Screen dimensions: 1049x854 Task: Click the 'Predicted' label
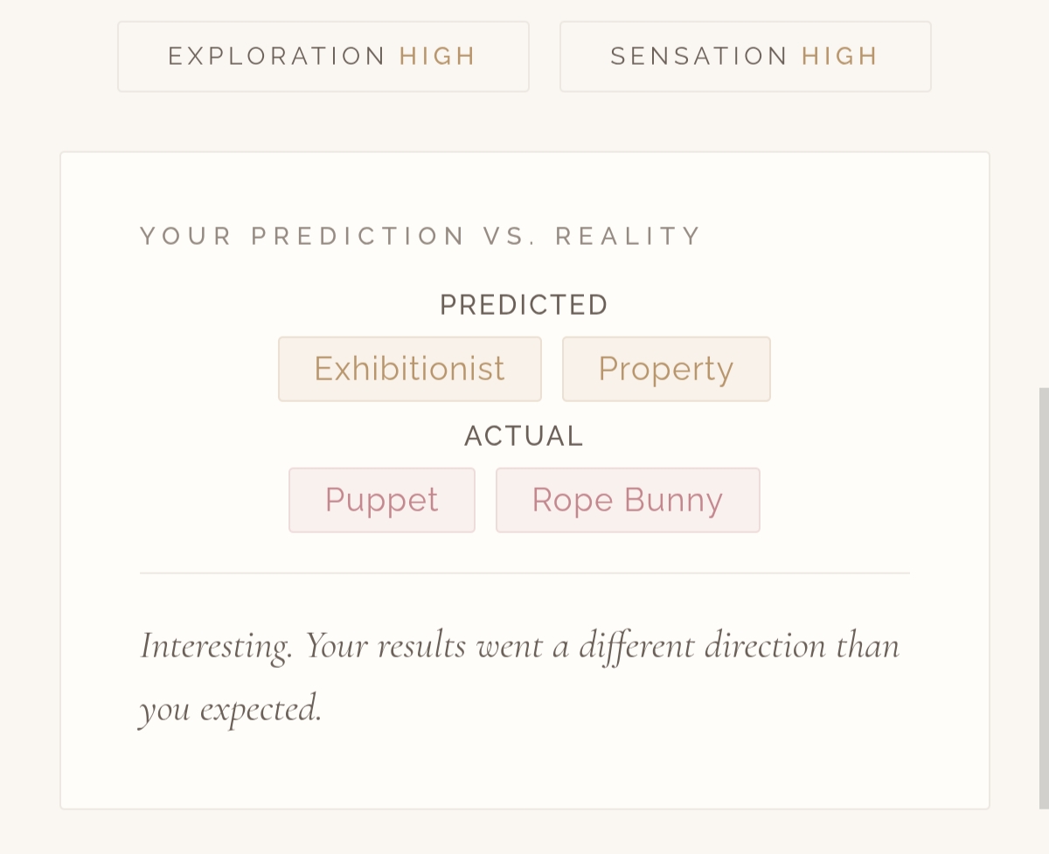(524, 305)
